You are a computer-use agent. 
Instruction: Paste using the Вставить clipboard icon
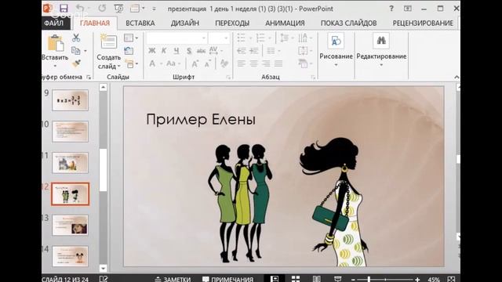point(56,43)
